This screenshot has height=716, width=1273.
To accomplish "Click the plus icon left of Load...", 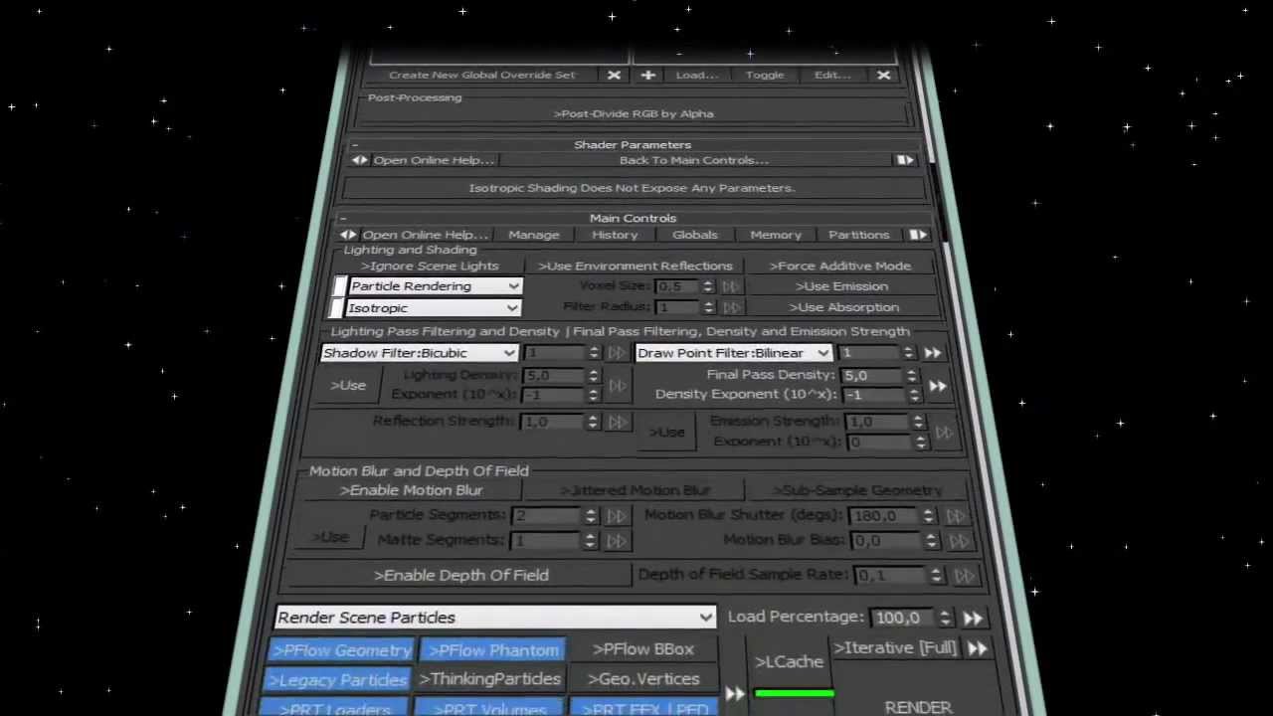I will [x=647, y=75].
